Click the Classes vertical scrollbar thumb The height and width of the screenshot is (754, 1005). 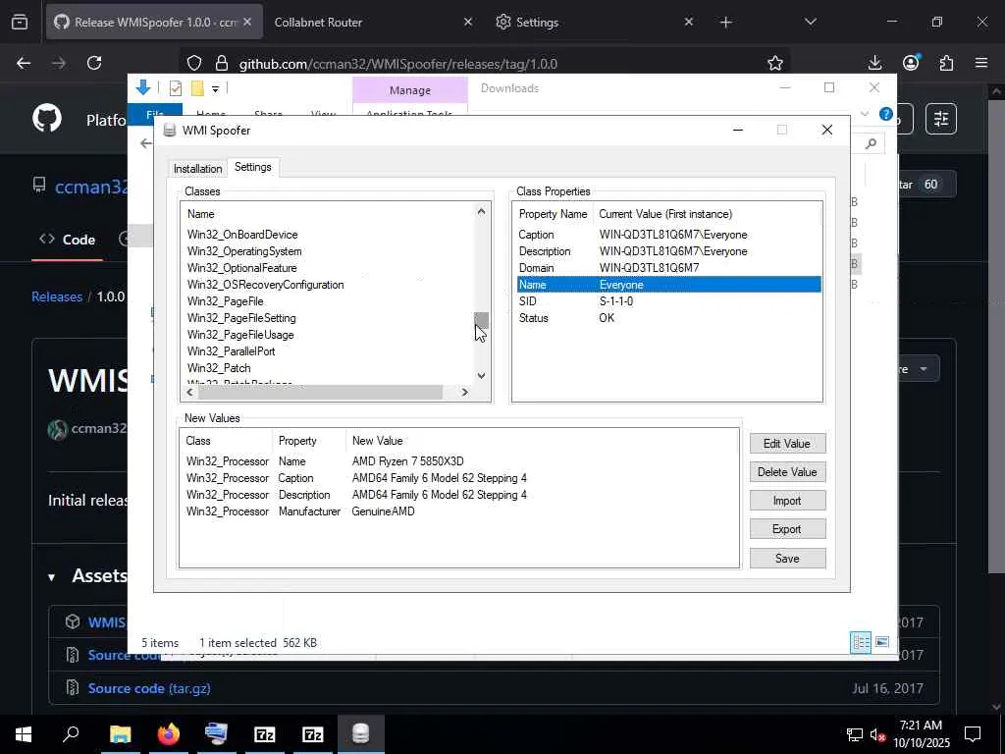pos(481,320)
